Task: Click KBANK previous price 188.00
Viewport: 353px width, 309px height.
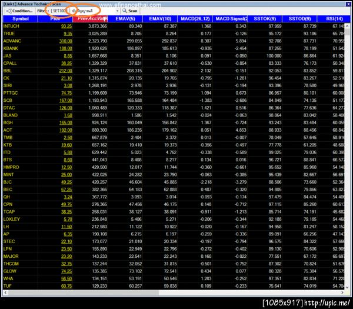Action: pyautogui.click(x=66, y=48)
